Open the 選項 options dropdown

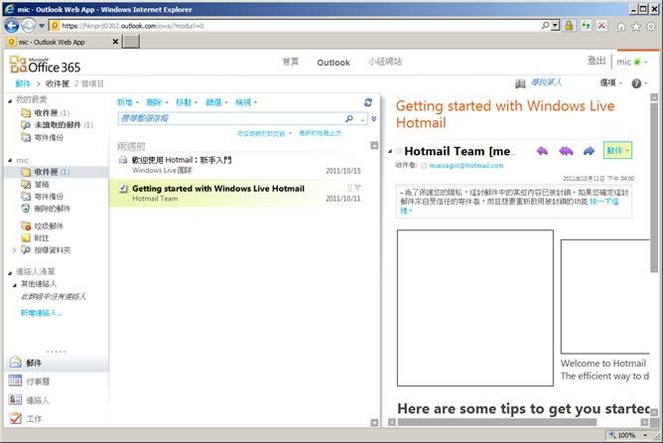(x=611, y=82)
